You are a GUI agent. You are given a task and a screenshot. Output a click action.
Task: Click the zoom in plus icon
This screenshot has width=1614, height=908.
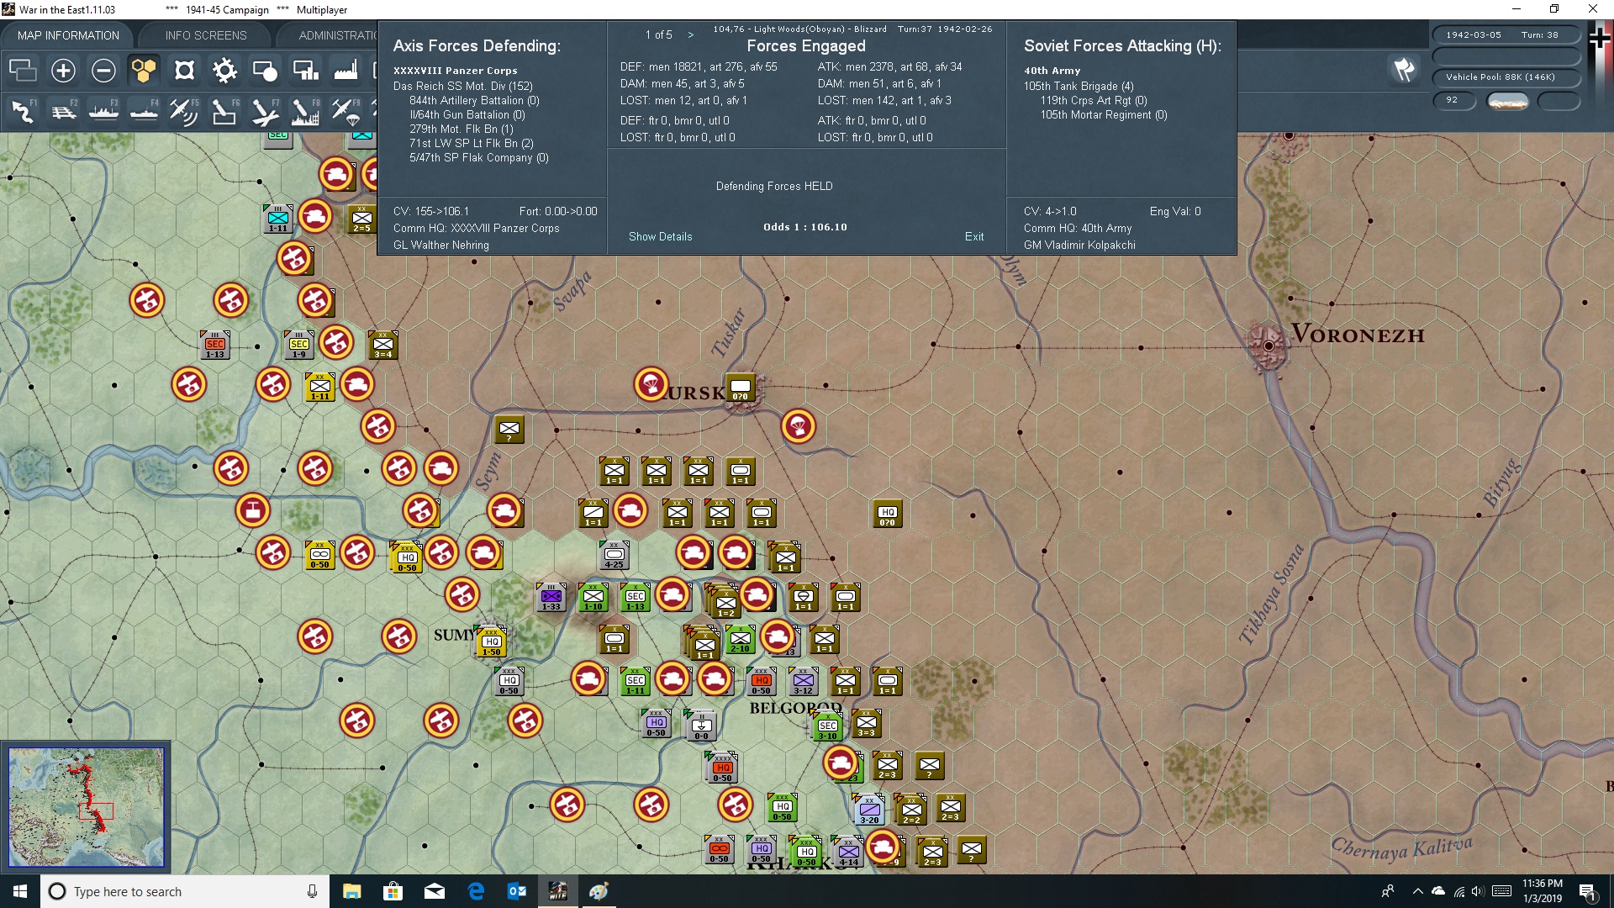pos(63,71)
